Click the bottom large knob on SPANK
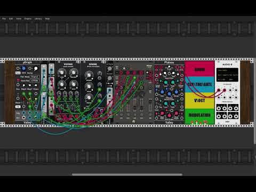This screenshot has height=192, width=256. (89, 98)
